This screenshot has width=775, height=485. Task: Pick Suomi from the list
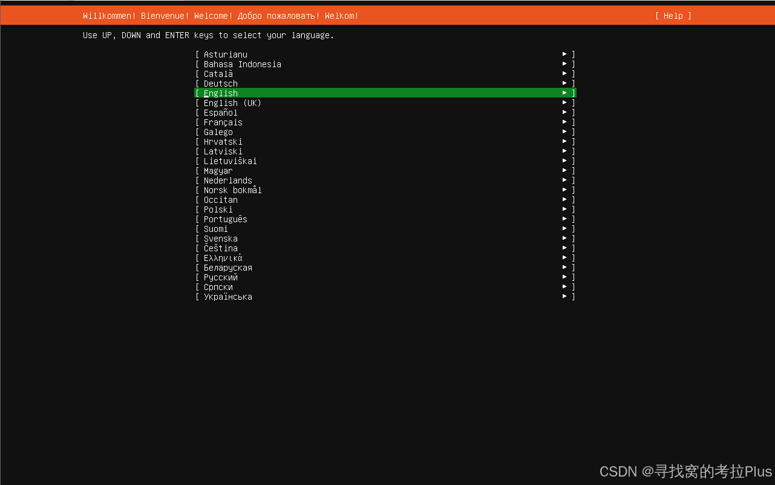point(385,229)
